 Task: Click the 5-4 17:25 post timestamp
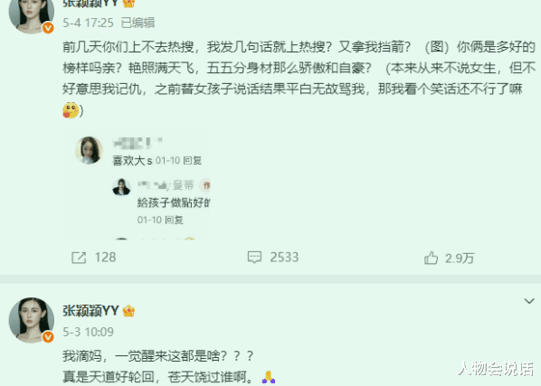point(88,24)
